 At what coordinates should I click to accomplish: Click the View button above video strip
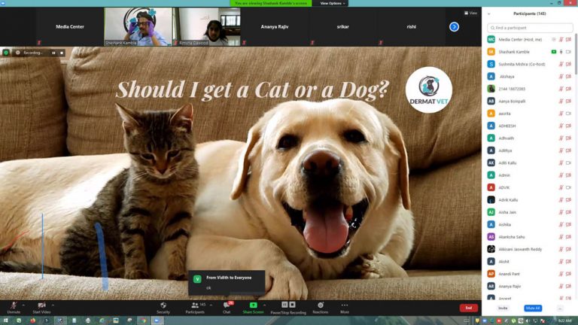(470, 13)
